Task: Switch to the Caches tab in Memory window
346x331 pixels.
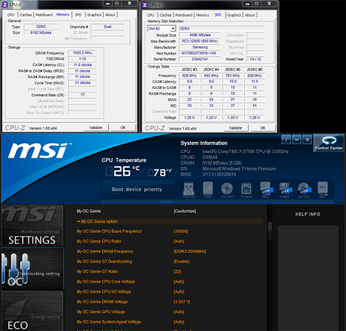Action: point(26,15)
